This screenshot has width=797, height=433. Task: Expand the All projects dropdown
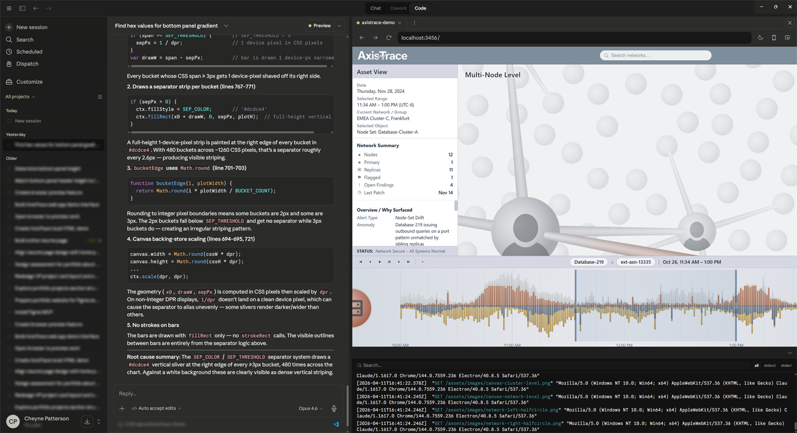click(x=20, y=96)
